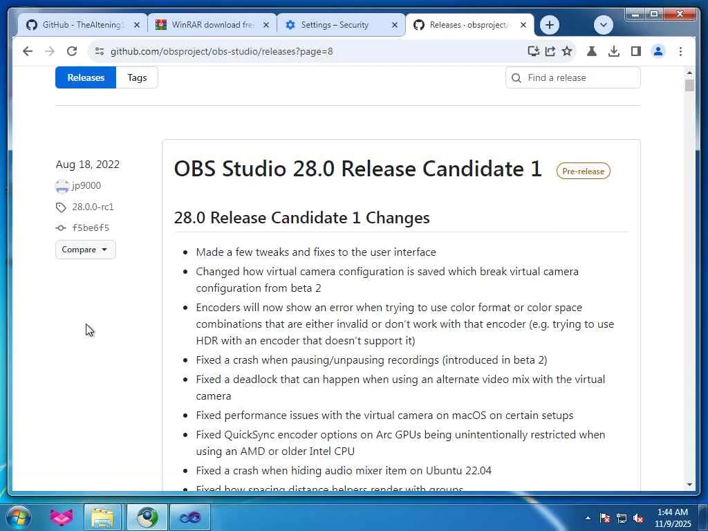Open the Chrome three-dot menu
Screen dimensions: 708x531
pyautogui.click(x=680, y=51)
